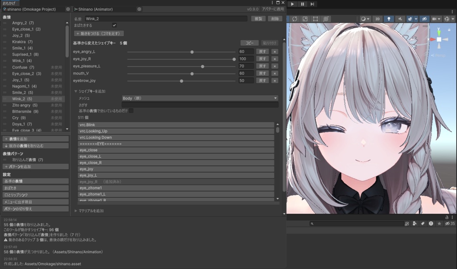This screenshot has width=457, height=269.
Task: Open メニューに出す項目 settings item
Action: click(36, 202)
